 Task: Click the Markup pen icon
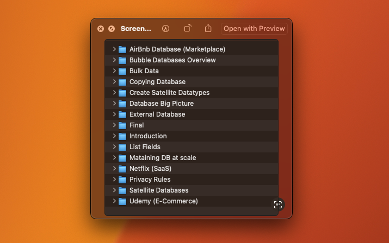pyautogui.click(x=165, y=29)
